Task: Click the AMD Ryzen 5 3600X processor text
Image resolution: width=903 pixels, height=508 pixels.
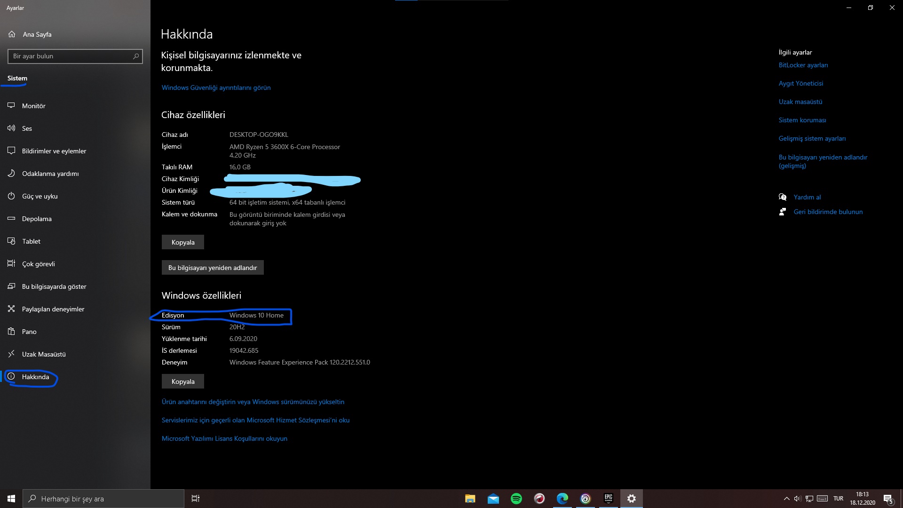Action: (285, 151)
